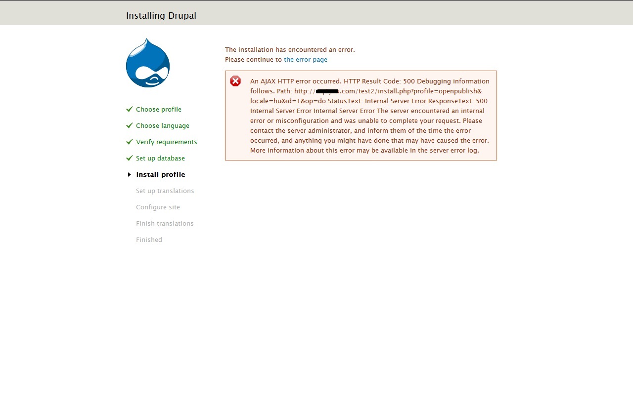Click checkmark beside Choose profile
Viewport: 633px width, 395px height.
130,109
